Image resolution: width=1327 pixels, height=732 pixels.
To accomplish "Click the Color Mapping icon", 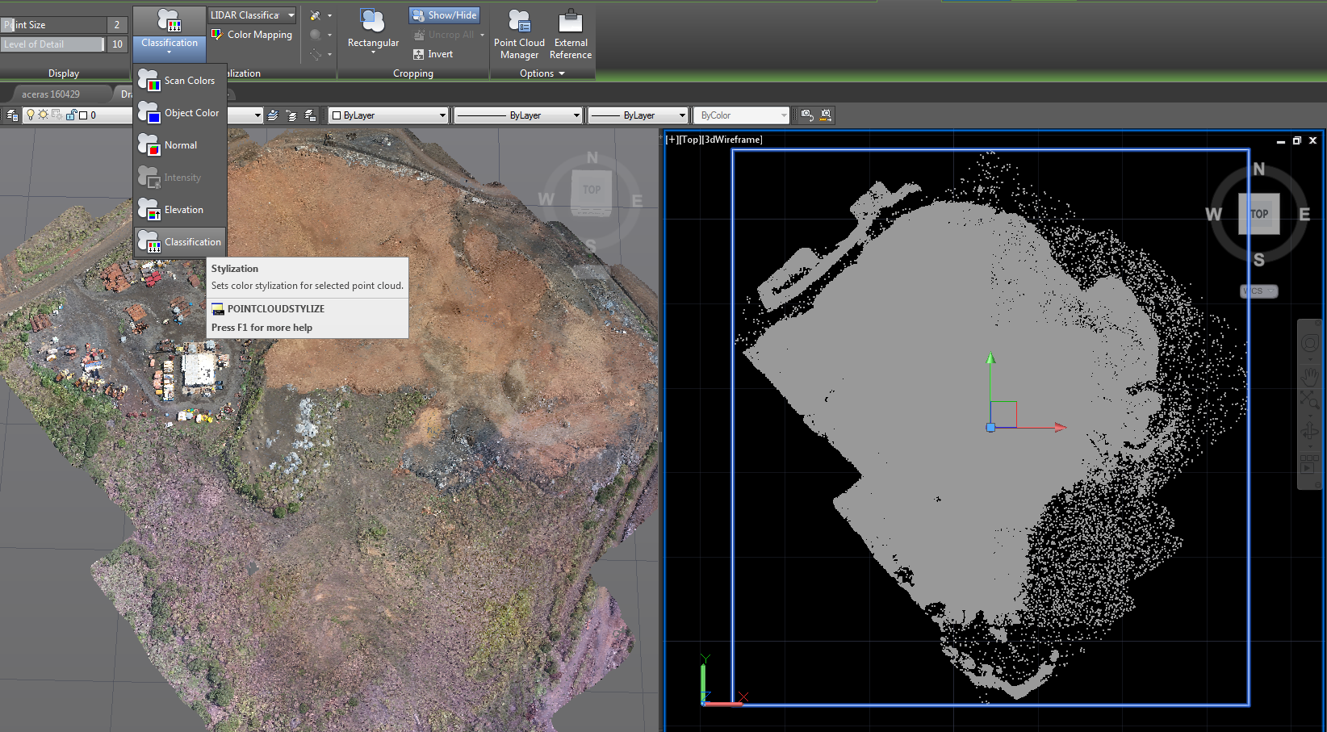I will point(216,34).
